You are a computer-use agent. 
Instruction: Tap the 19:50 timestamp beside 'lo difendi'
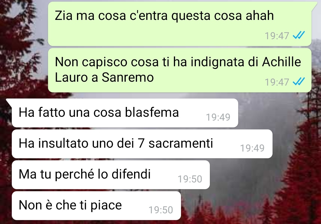190,179
